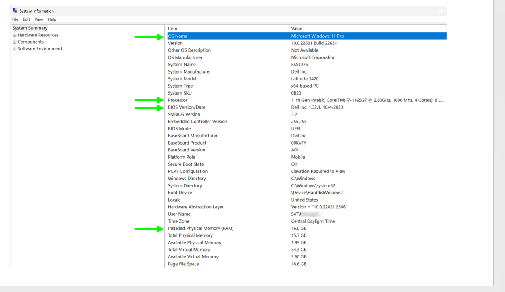This screenshot has width=505, height=292.
Task: Open the Edit menu
Action: coord(26,19)
